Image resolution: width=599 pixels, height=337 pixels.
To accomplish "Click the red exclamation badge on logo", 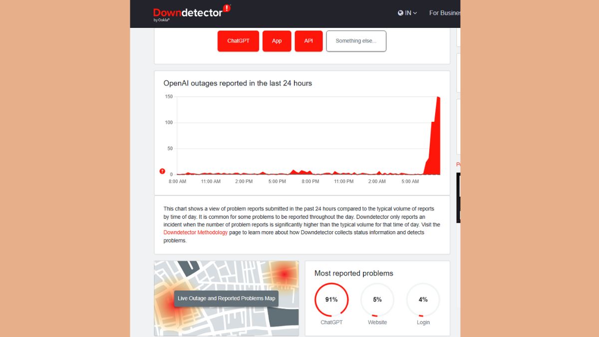I will click(x=227, y=8).
